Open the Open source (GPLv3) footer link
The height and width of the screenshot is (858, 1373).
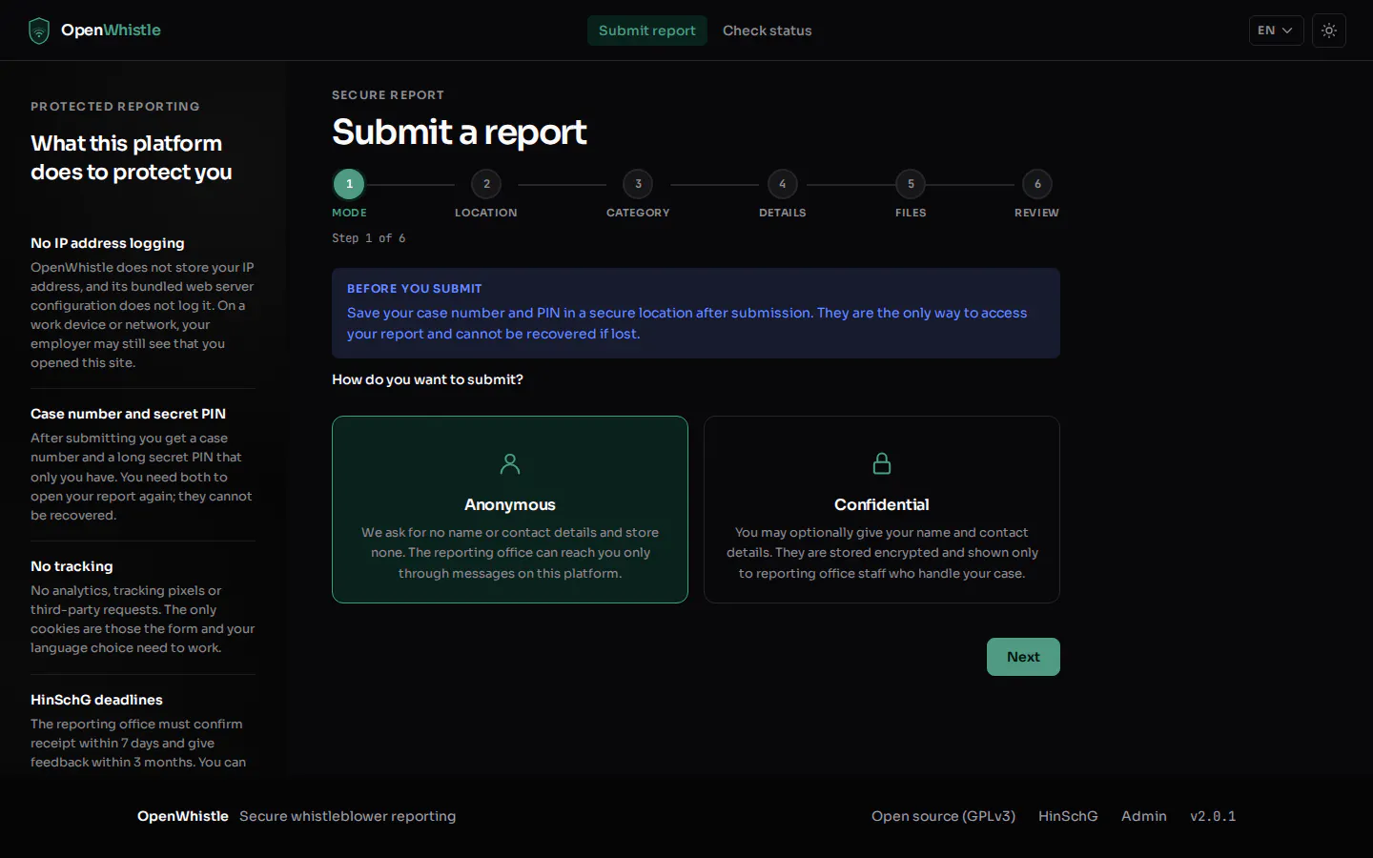[943, 816]
